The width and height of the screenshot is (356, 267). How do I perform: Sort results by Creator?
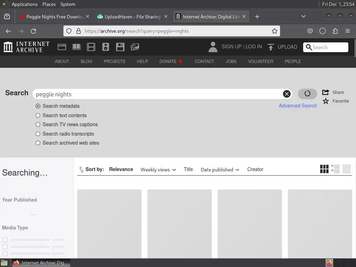[x=255, y=169]
